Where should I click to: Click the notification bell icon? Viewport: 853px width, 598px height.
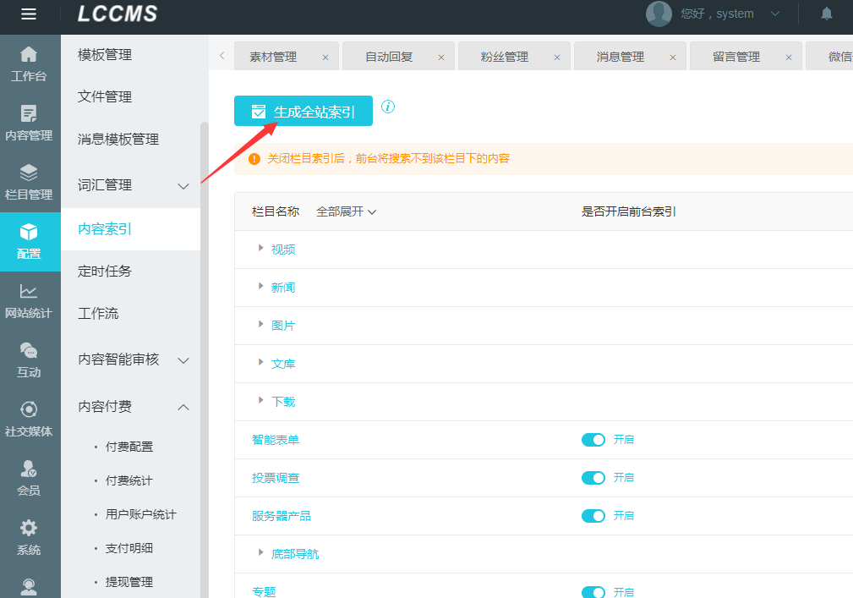pos(826,14)
